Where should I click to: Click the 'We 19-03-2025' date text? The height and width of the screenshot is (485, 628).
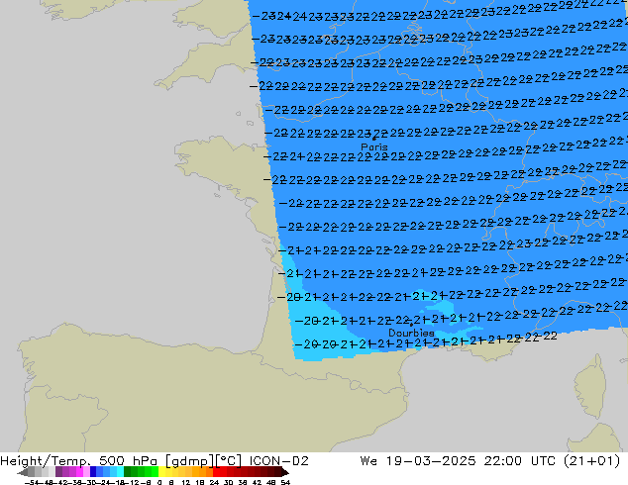tap(418, 461)
